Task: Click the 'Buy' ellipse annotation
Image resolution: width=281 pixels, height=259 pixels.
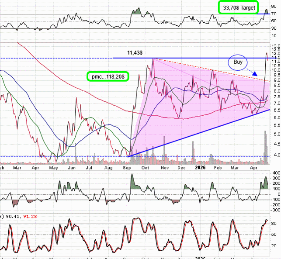Action: 238,62
